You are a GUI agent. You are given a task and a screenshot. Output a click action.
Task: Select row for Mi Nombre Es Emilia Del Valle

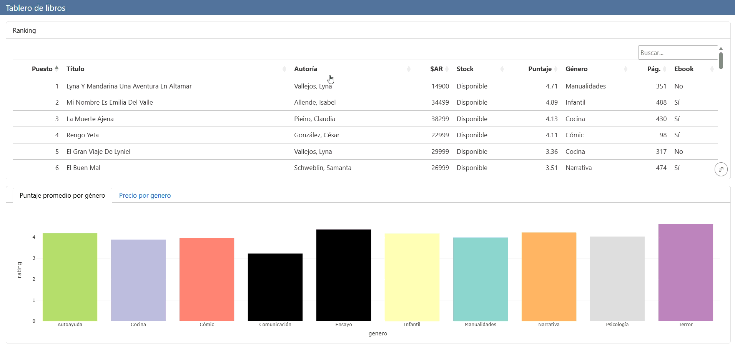(x=110, y=102)
